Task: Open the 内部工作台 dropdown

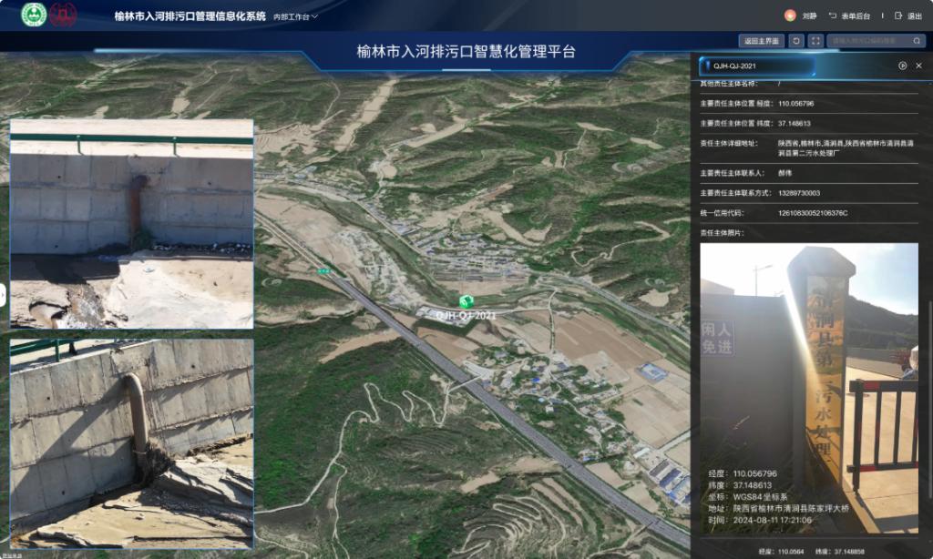Action: click(x=296, y=16)
